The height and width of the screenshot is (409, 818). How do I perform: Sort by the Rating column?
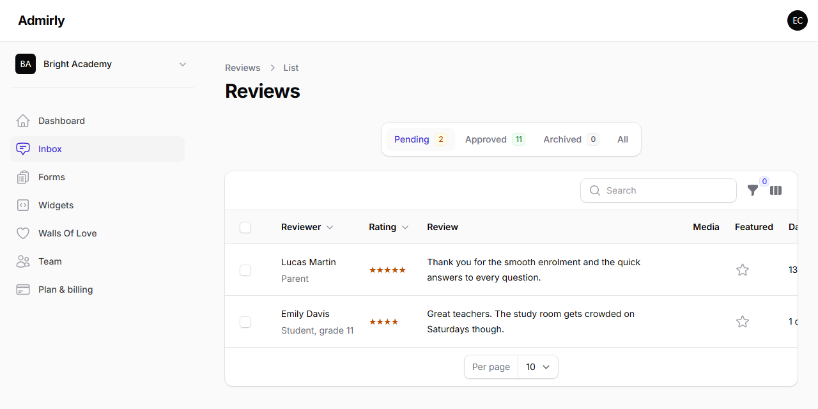coord(389,227)
